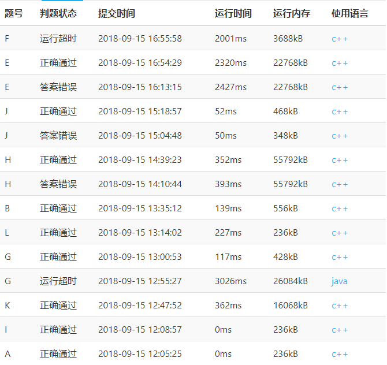Click the 227ms run time value
Image resolution: width=387 pixels, height=365 pixels.
(228, 233)
